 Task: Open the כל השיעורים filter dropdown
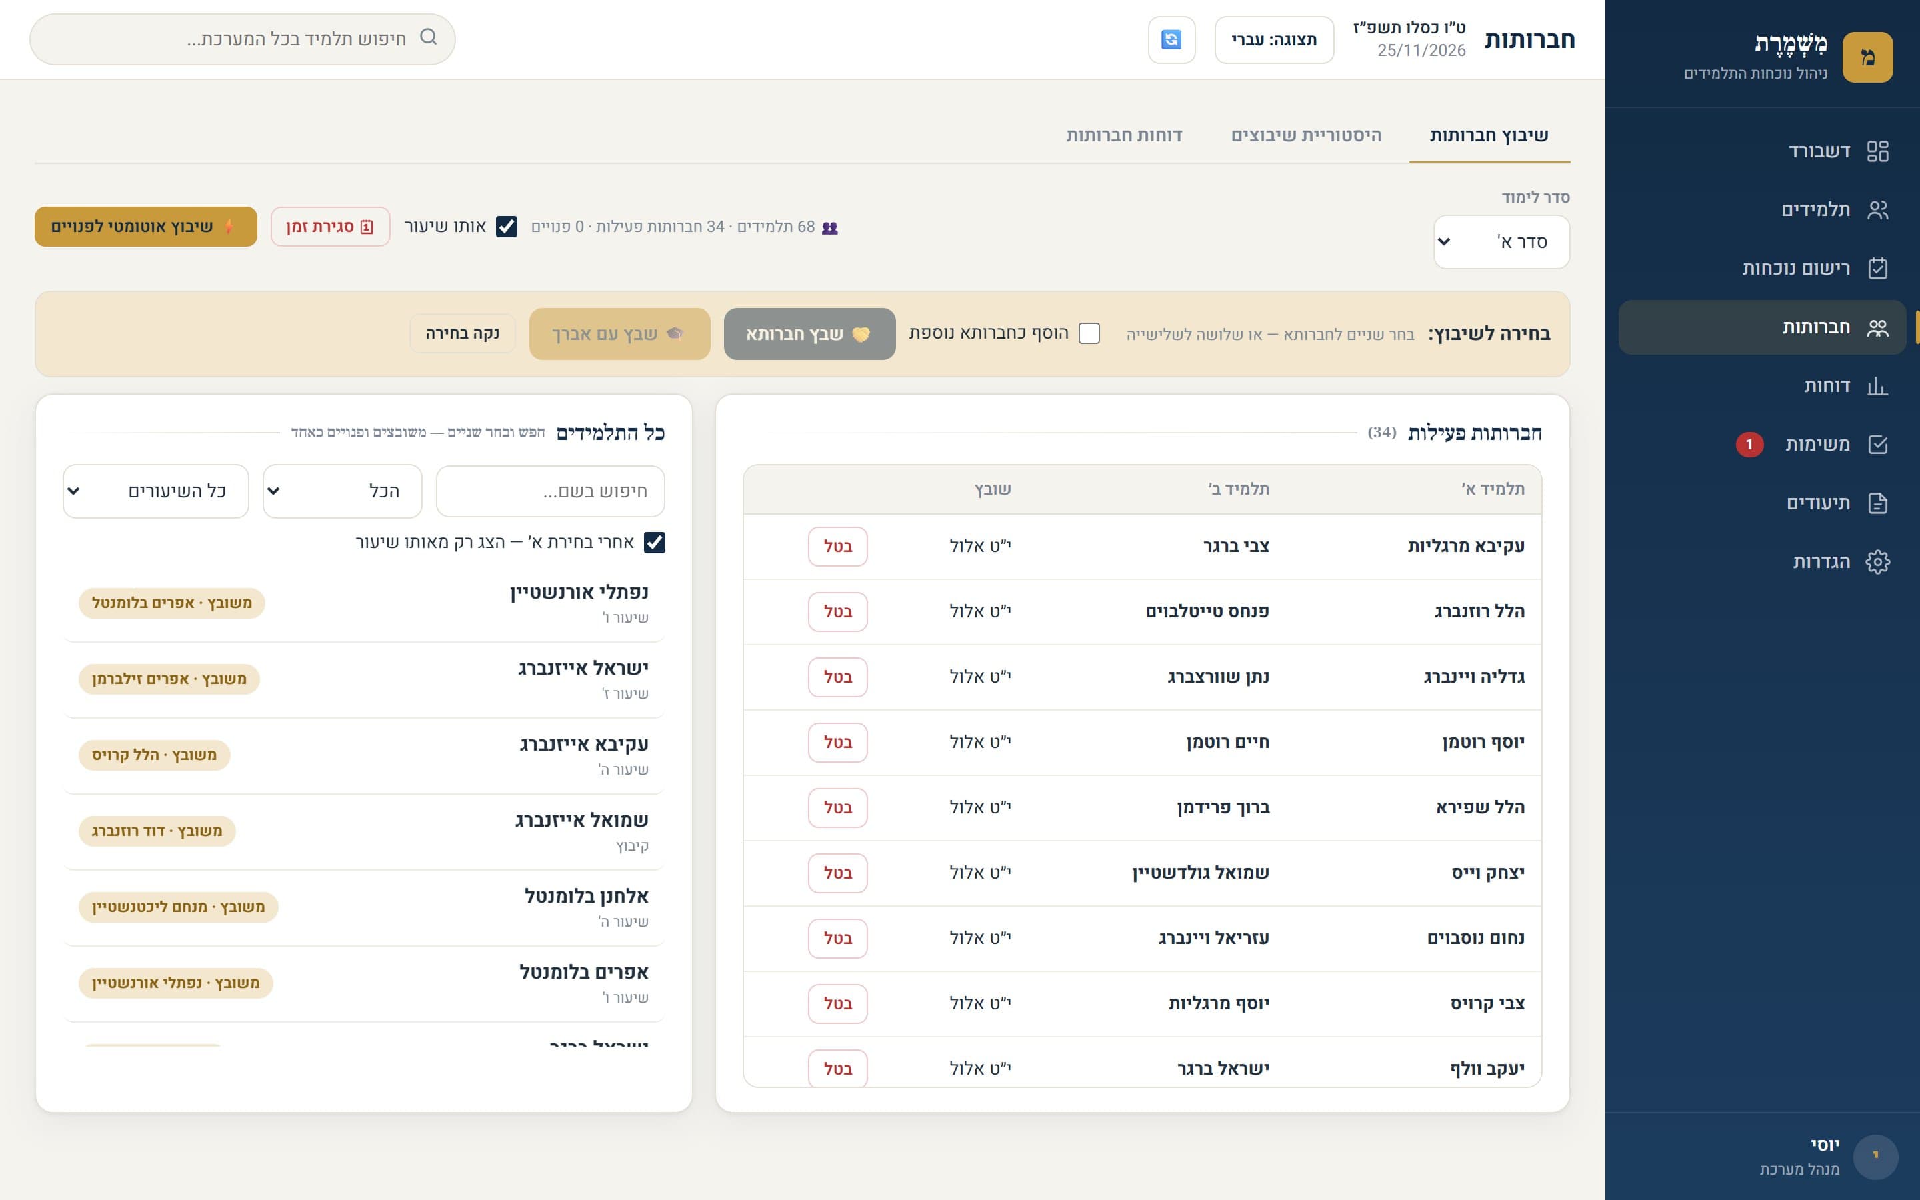coord(155,491)
